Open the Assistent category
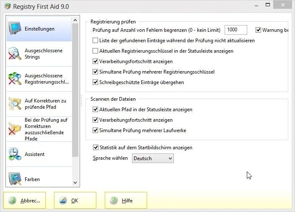The width and height of the screenshot is (295, 212). pyautogui.click(x=39, y=154)
